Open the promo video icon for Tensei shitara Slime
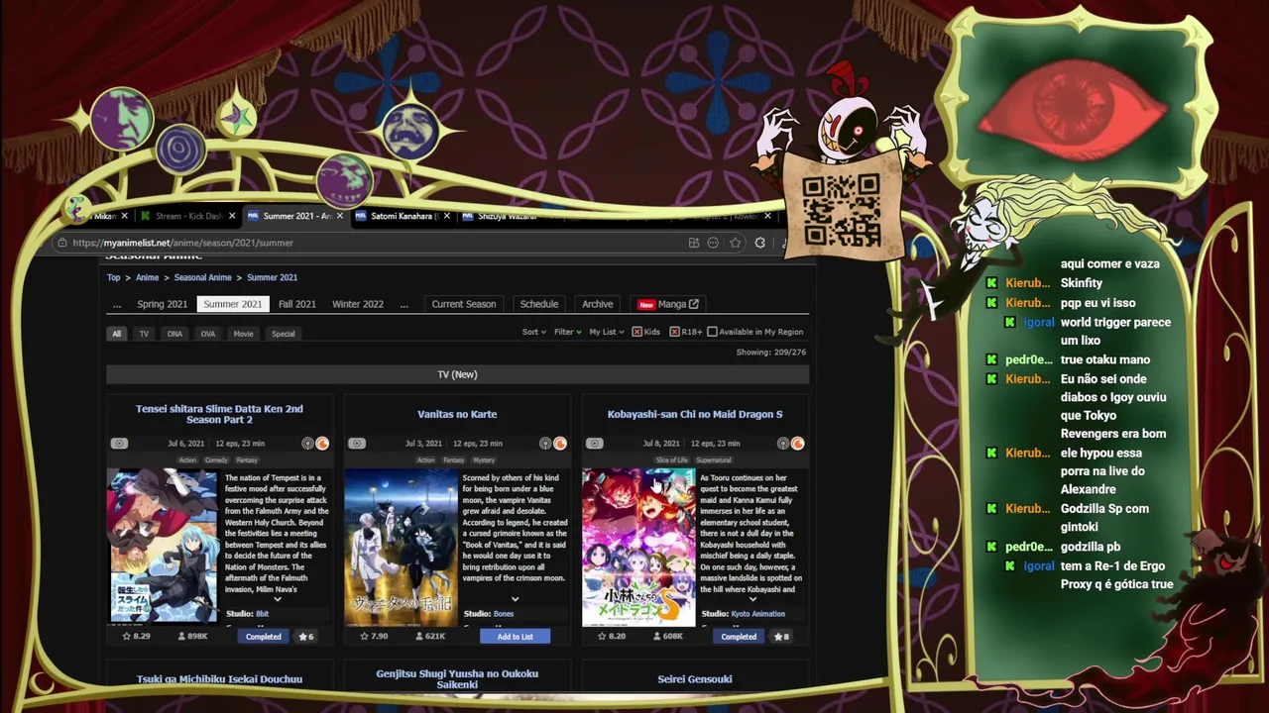 click(119, 444)
